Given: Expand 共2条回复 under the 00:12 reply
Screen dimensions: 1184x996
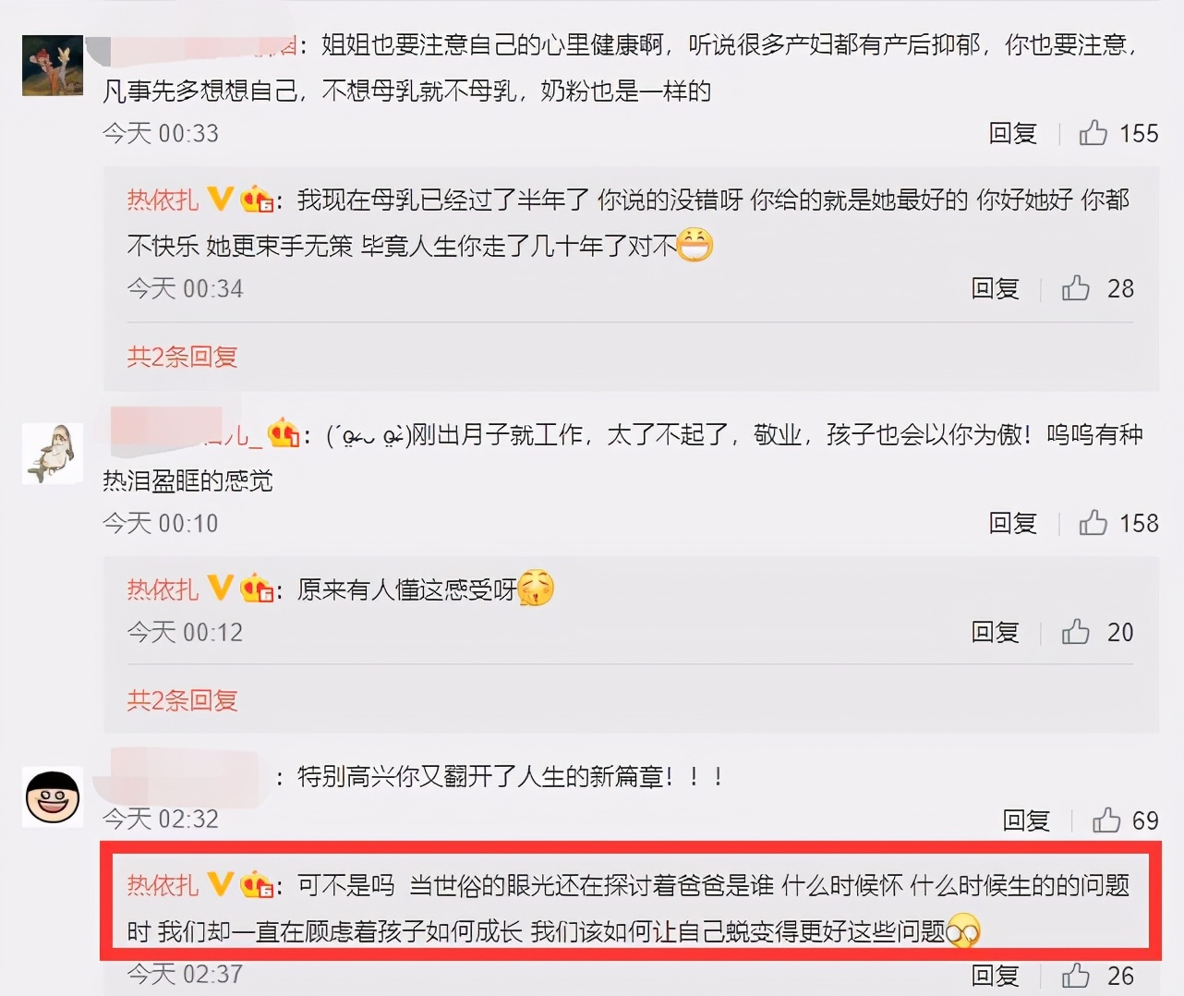Looking at the screenshot, I should pos(182,700).
